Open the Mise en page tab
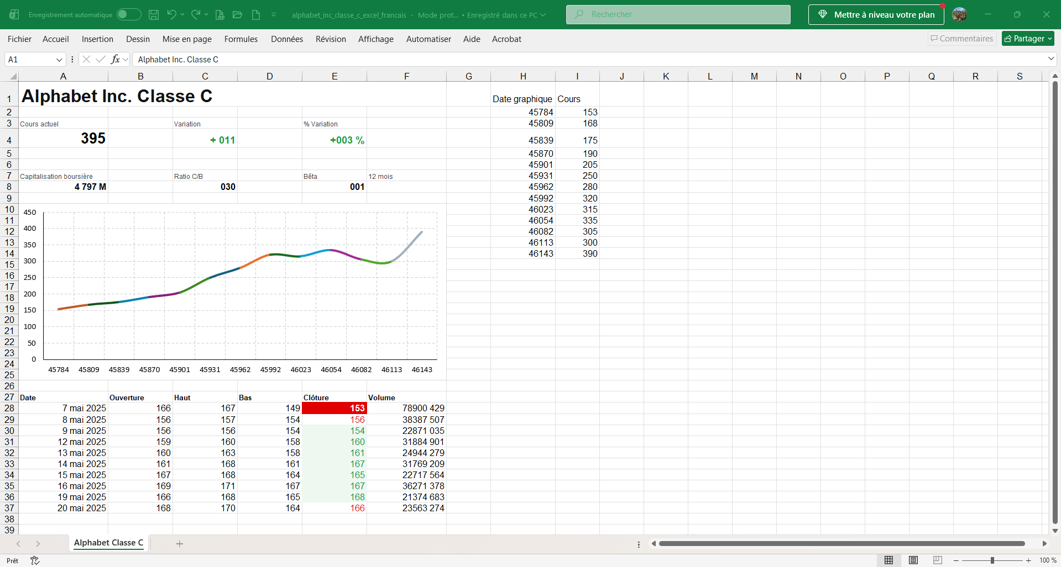Viewport: 1061px width, 567px height. click(x=187, y=39)
